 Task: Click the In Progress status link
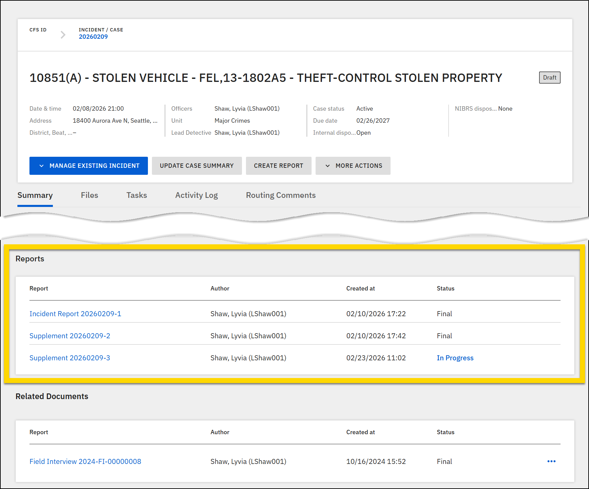455,358
